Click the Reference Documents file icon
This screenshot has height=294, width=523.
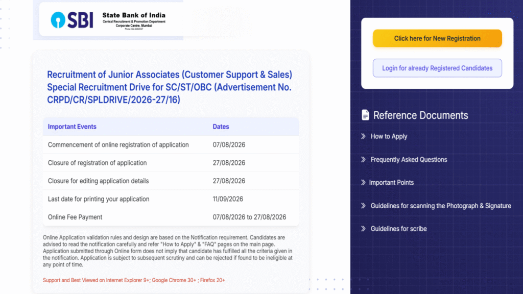click(365, 115)
